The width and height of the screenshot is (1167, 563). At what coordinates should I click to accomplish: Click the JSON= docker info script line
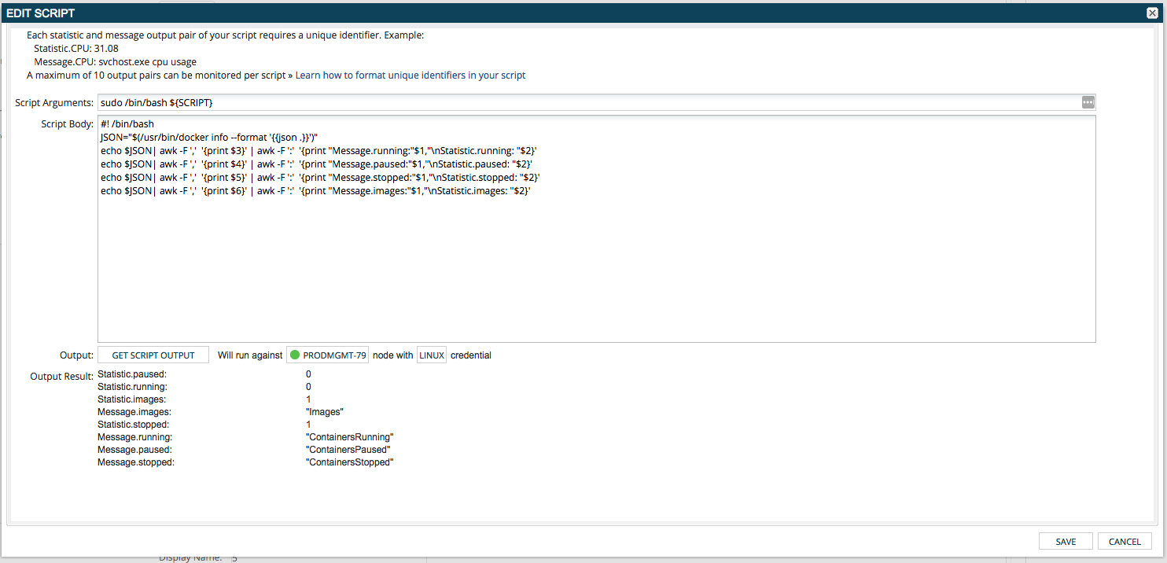point(209,137)
